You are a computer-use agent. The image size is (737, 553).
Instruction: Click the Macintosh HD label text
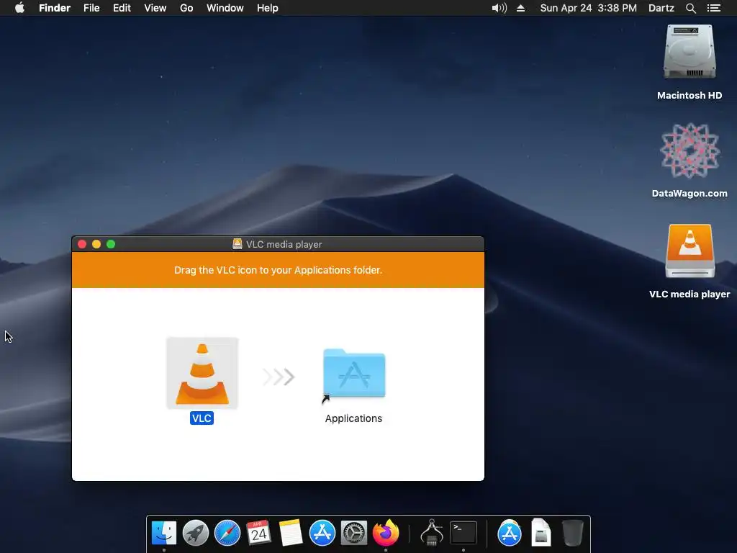[689, 96]
